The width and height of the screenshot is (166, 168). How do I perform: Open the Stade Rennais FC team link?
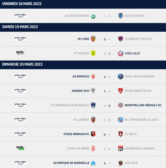76,134
